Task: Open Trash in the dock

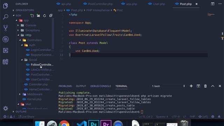Action: coord(184,123)
